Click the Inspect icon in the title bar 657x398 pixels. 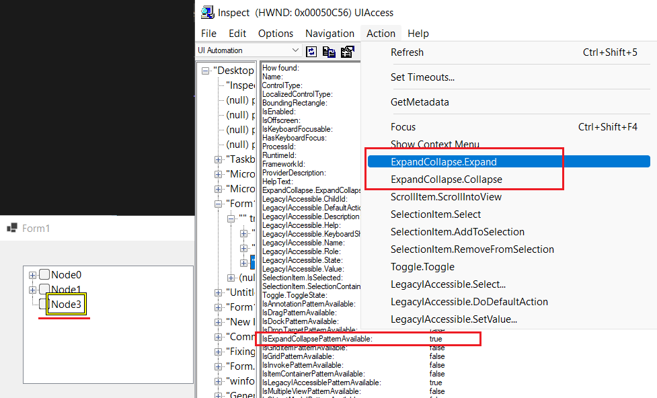click(210, 12)
